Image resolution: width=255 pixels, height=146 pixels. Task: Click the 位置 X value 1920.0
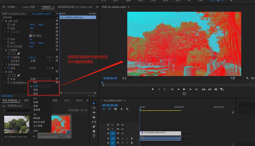pos(32,25)
